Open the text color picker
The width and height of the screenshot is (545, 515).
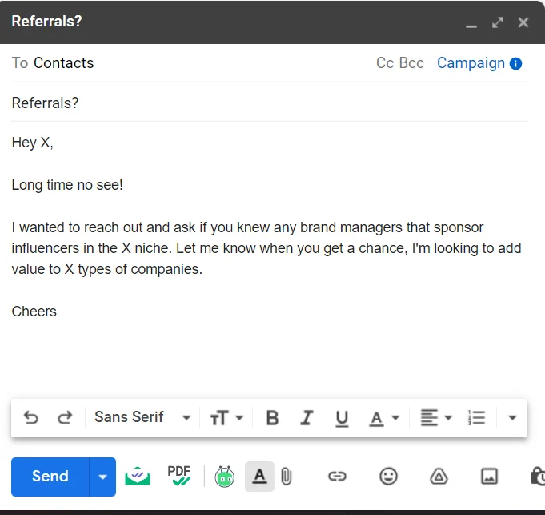tap(383, 417)
